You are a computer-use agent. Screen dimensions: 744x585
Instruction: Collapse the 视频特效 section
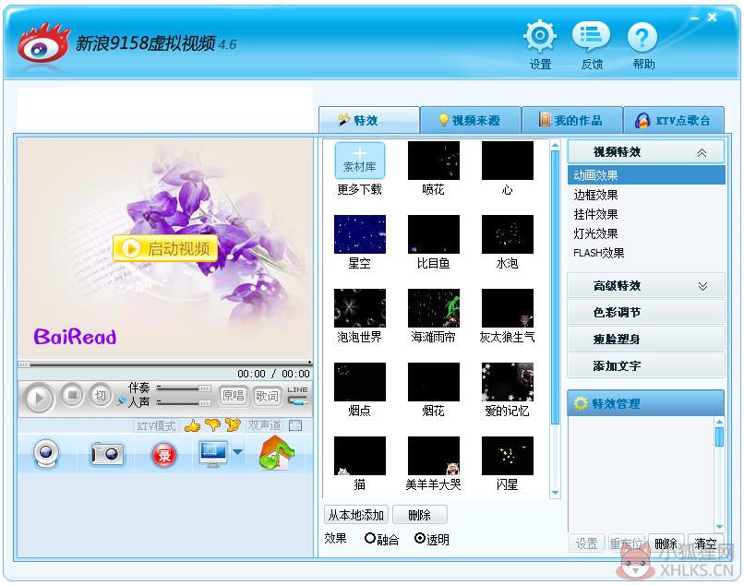point(646,152)
